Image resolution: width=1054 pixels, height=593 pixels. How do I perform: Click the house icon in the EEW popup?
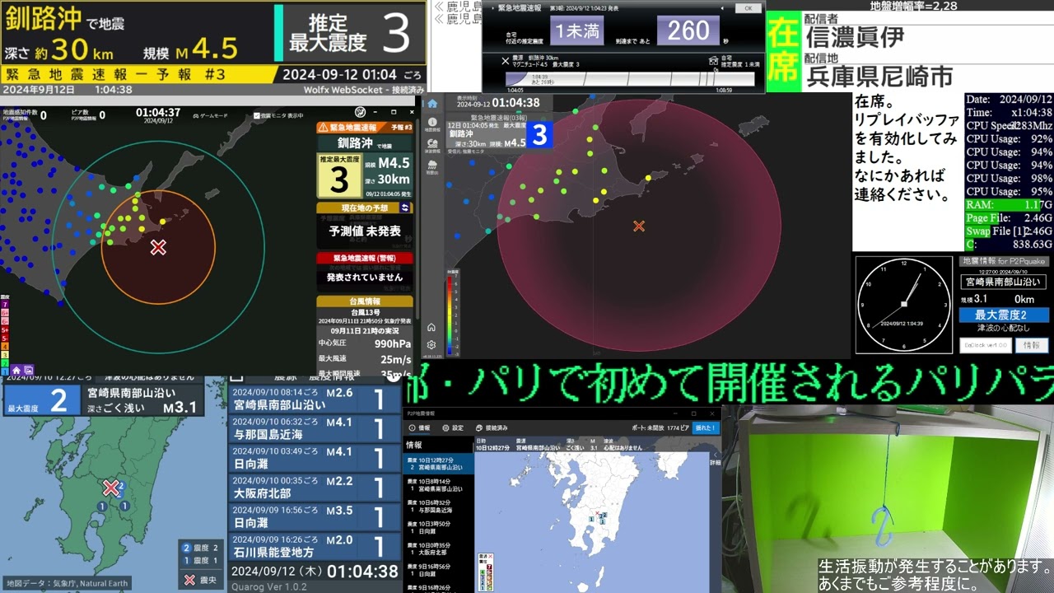click(713, 60)
